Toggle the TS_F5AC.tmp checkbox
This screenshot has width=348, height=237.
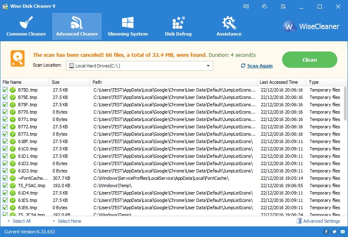[5, 186]
